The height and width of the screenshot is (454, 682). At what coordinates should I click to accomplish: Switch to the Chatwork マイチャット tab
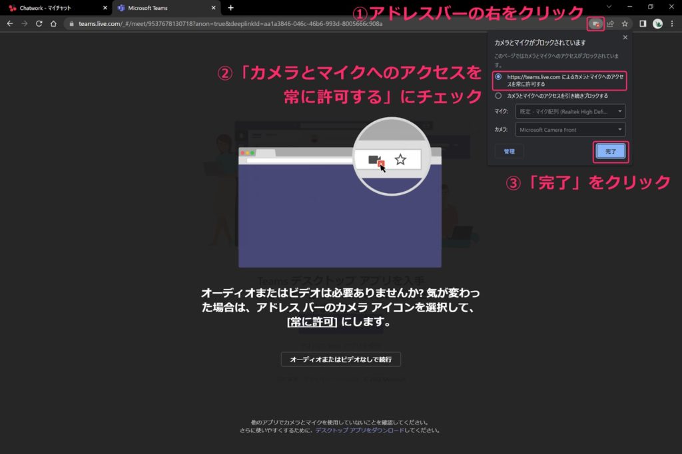[47, 9]
